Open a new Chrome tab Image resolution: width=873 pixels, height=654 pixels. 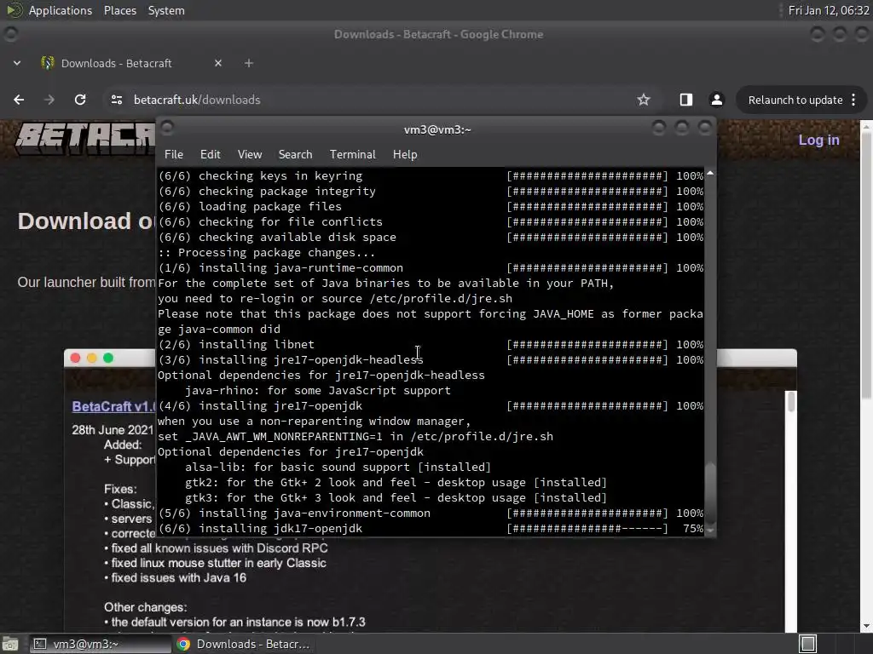[x=249, y=63]
